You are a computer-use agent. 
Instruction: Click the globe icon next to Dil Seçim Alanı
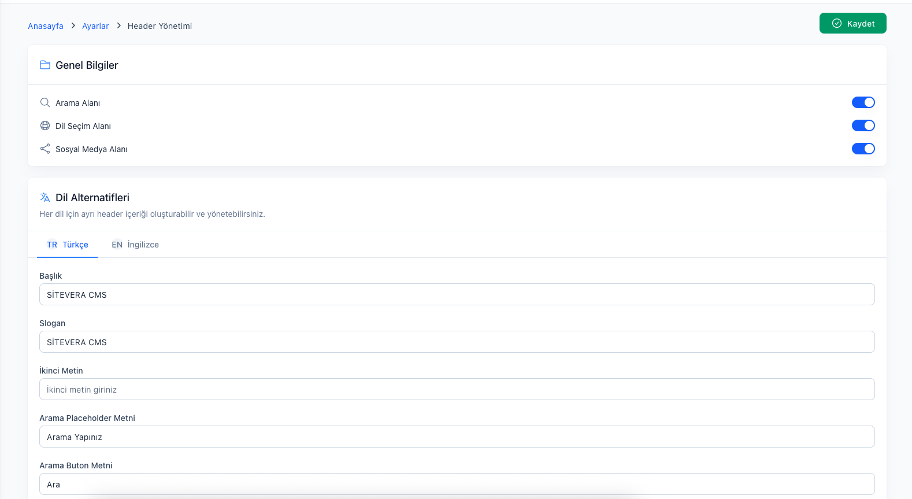click(45, 125)
